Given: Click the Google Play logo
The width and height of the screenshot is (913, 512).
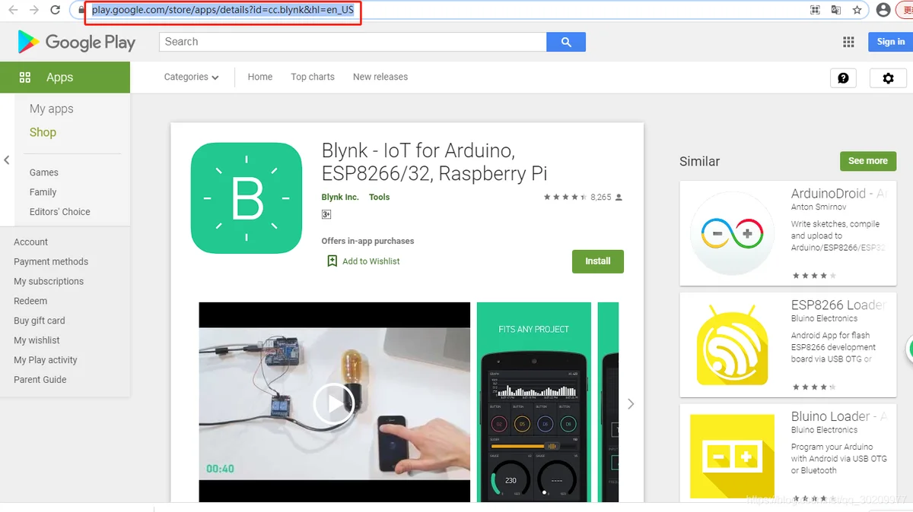Looking at the screenshot, I should tap(76, 42).
